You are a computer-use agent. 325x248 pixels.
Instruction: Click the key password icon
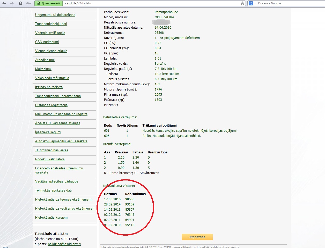tap(29, 3)
